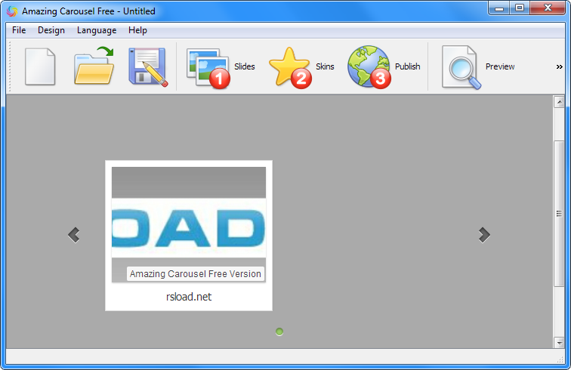
Task: Click the Preview magnifier icon
Action: pos(461,67)
